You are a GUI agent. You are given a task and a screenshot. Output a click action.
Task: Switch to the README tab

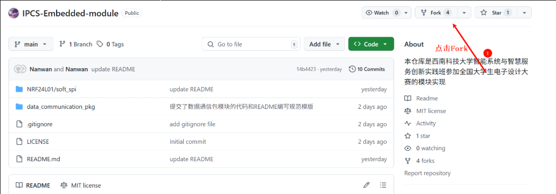[33, 185]
